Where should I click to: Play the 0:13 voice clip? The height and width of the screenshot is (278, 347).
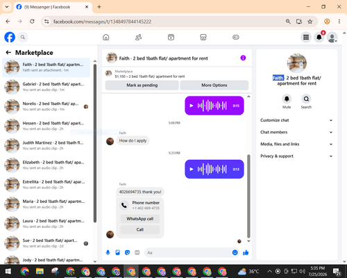pyautogui.click(x=192, y=169)
